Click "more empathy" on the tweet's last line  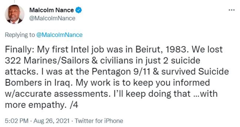pyautogui.click(x=36, y=105)
